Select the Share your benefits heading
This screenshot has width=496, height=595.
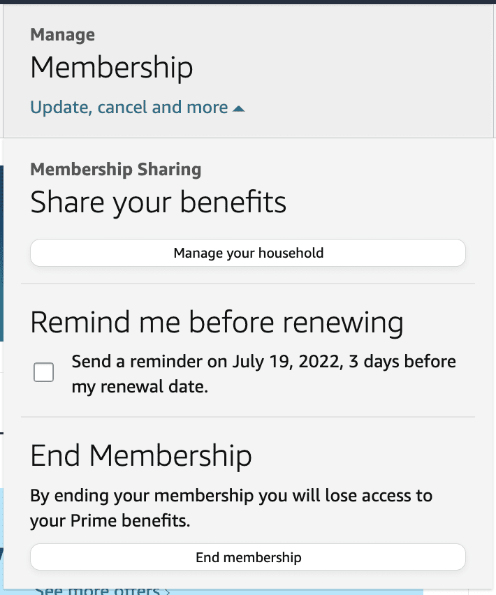(x=157, y=202)
